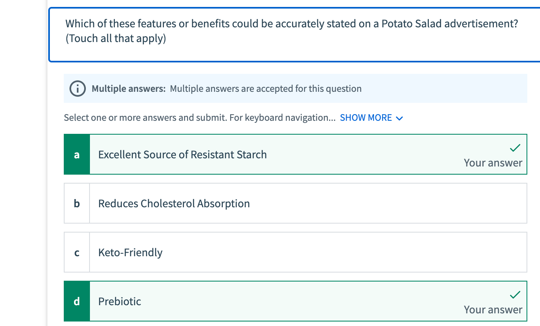Deselect the 'Prebiotic' answer text
The height and width of the screenshot is (326, 540).
click(120, 302)
